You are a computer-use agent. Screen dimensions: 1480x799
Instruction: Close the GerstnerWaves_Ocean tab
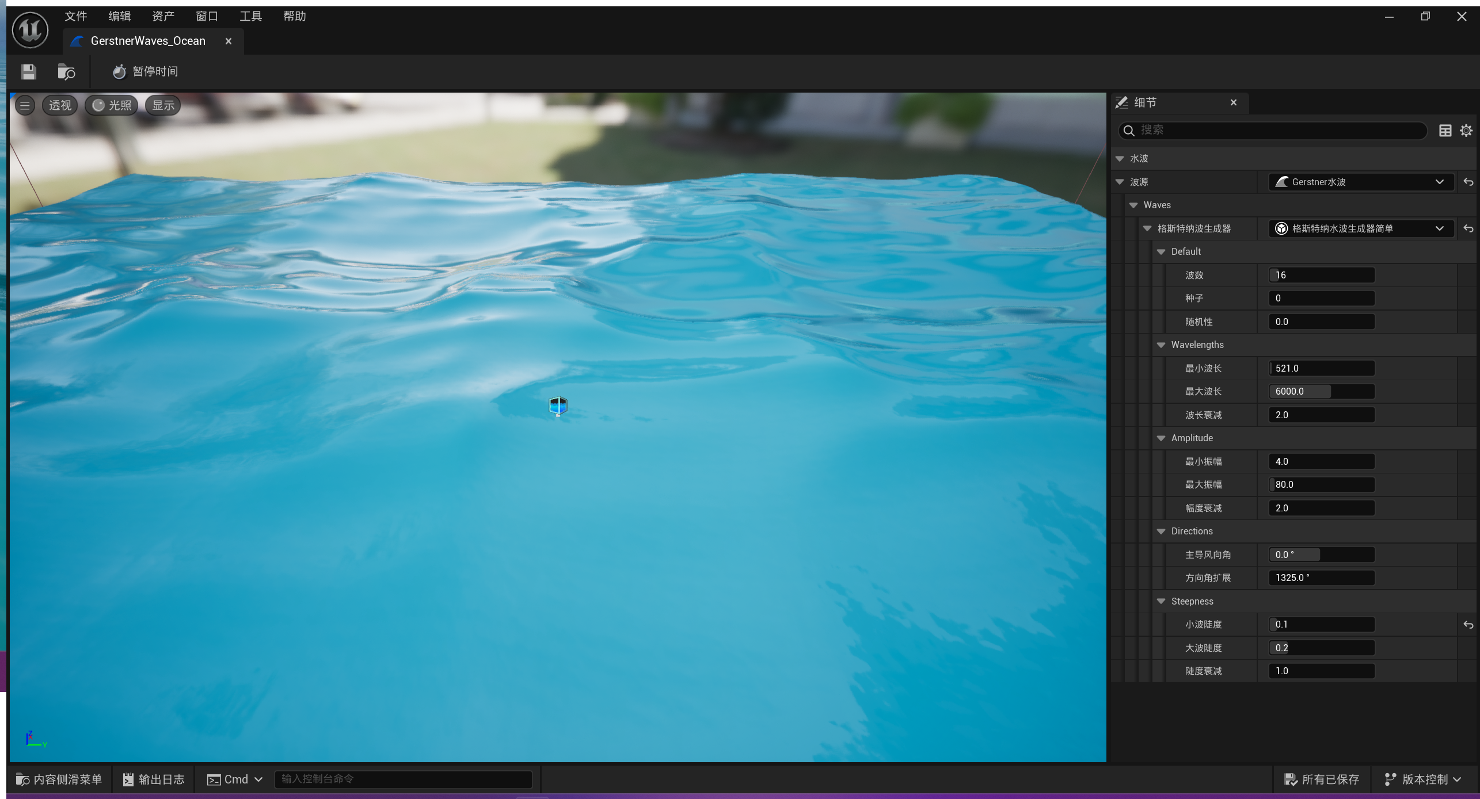point(229,41)
